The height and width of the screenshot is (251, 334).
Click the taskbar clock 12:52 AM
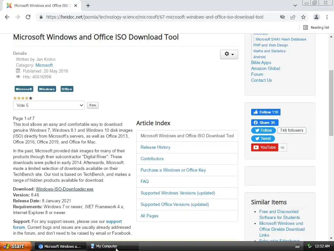coord(322,246)
